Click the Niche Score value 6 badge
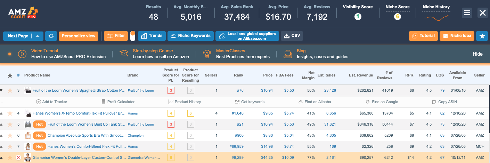The width and height of the screenshot is (490, 163). point(398,17)
